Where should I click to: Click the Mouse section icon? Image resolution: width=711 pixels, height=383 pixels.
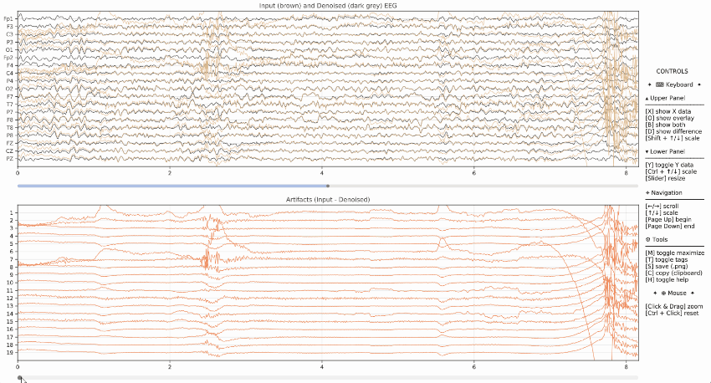663,294
